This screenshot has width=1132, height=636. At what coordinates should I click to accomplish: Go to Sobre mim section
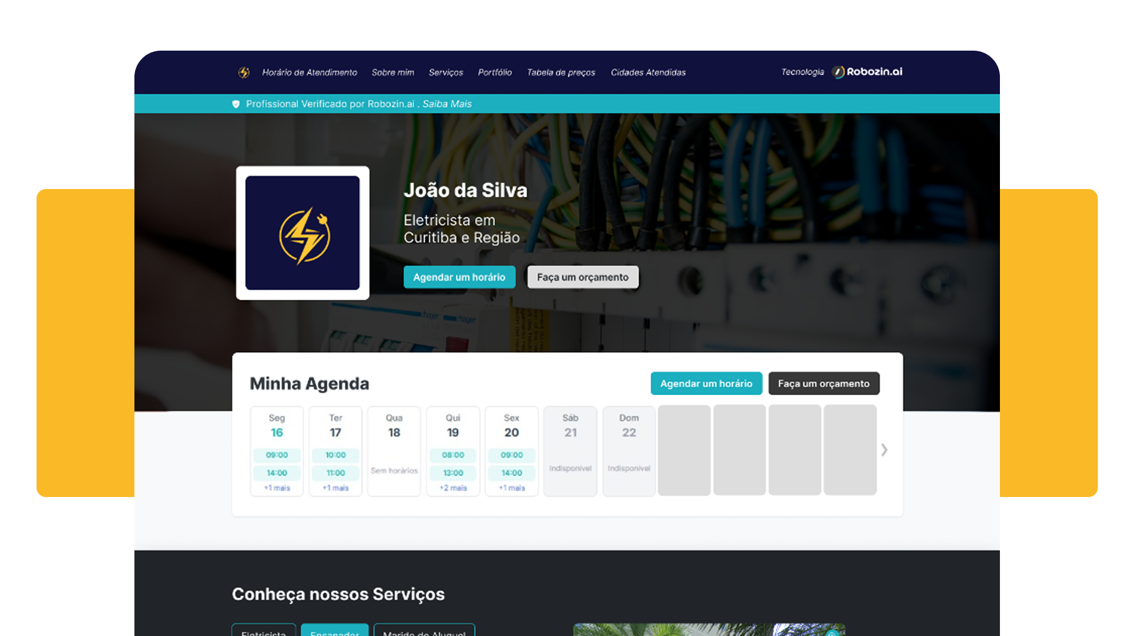(393, 72)
